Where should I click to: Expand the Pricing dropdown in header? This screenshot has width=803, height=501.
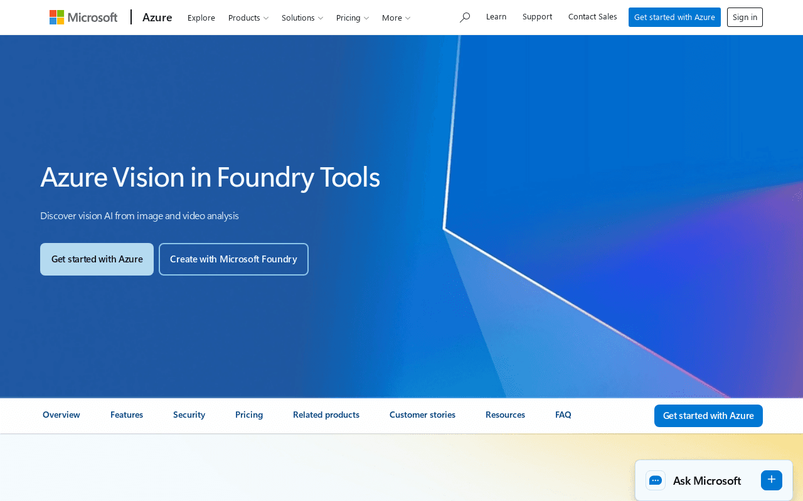tap(353, 18)
